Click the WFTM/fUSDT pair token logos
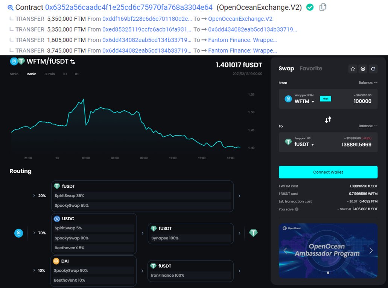388x288 pixels. click(x=17, y=61)
